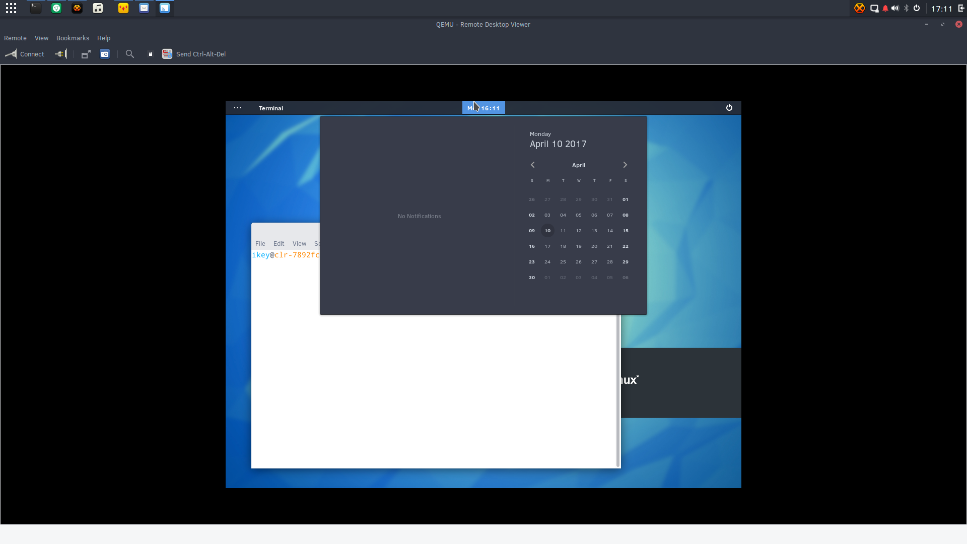Toggle fullscreen via the toolbar icon
The image size is (967, 544).
pyautogui.click(x=86, y=54)
